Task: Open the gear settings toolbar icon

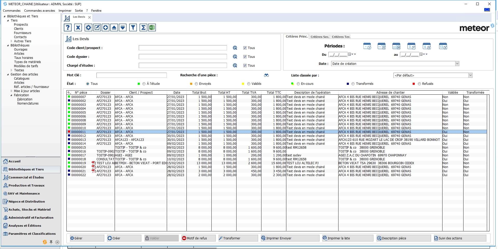Action: click(88, 27)
